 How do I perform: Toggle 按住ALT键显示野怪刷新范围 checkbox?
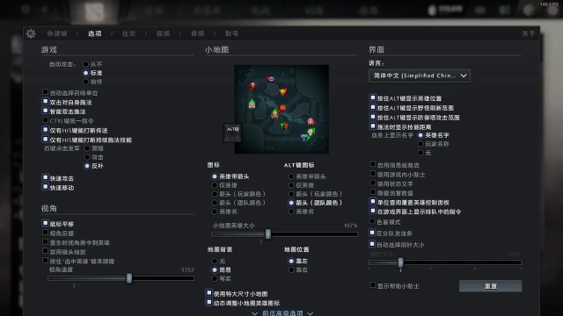tap(373, 107)
